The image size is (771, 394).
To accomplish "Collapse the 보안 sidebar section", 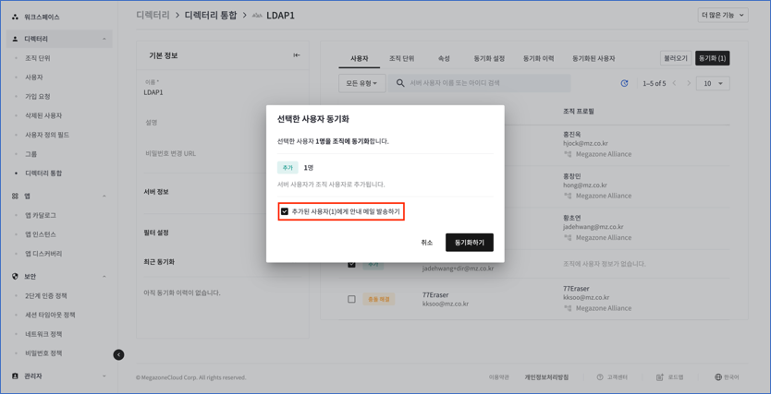I will (x=104, y=276).
